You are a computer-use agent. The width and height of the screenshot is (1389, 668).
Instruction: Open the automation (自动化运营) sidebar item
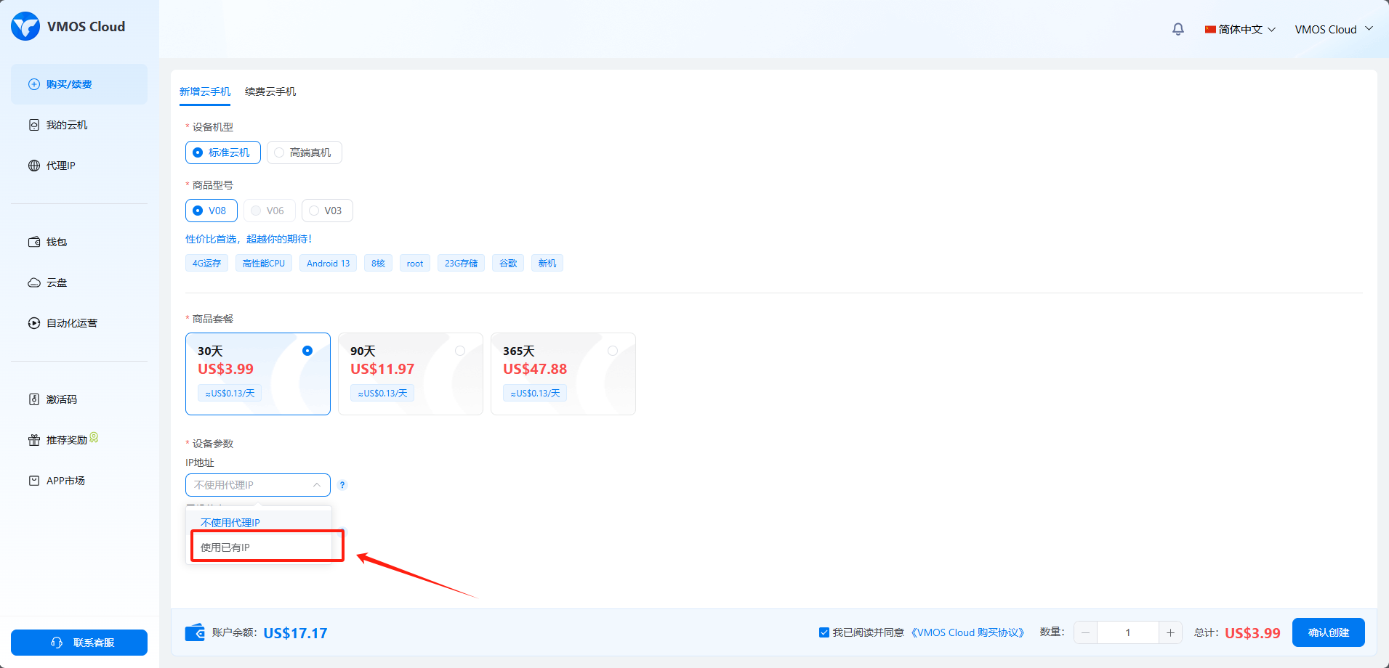click(71, 323)
